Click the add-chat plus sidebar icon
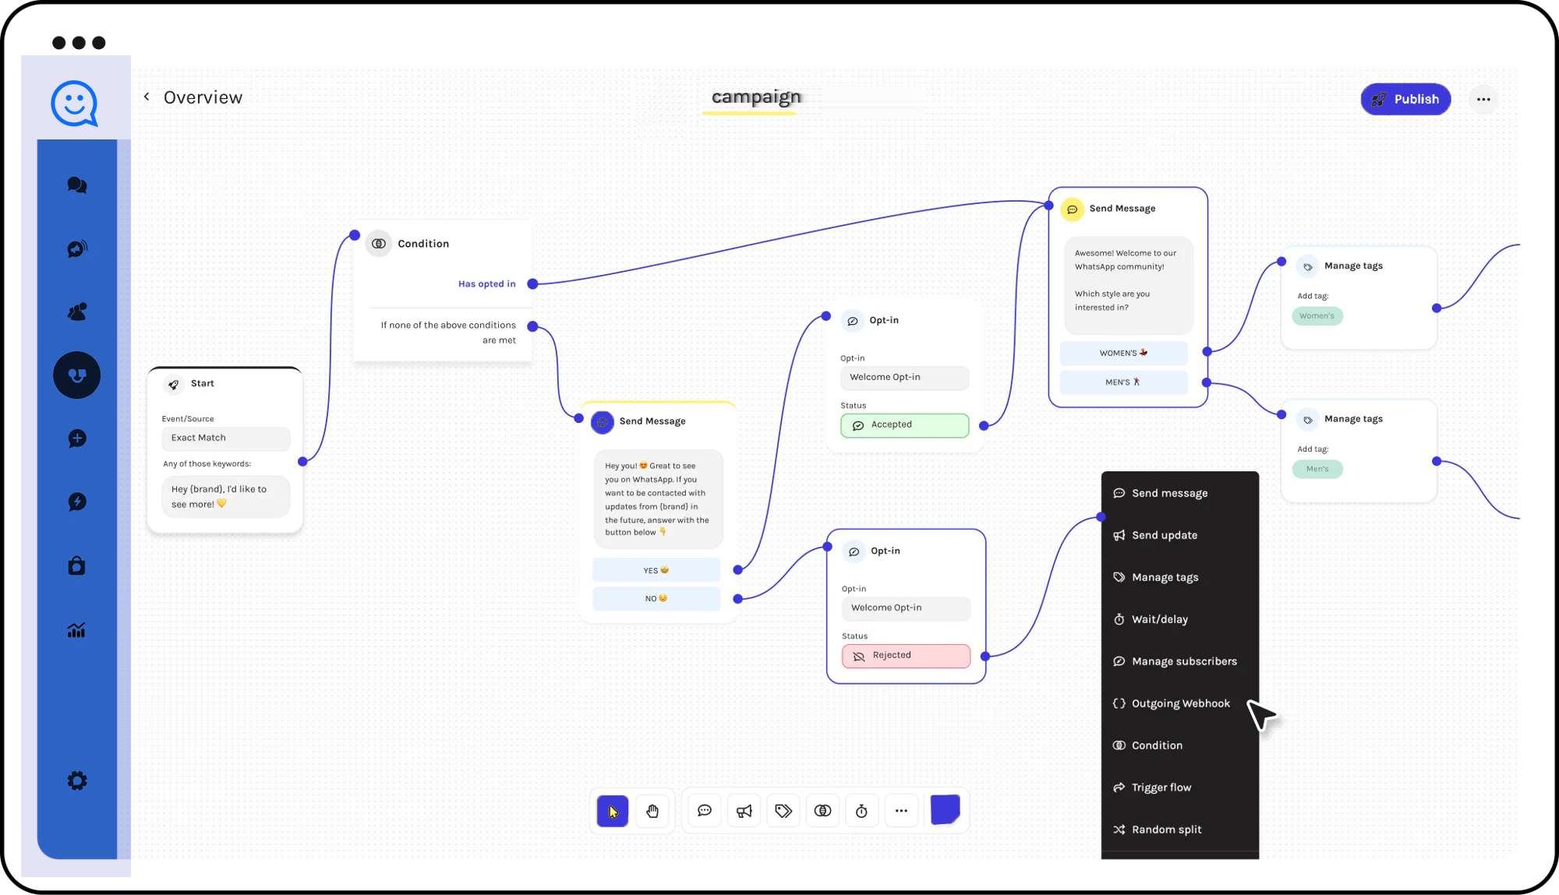1559x895 pixels. tap(77, 439)
